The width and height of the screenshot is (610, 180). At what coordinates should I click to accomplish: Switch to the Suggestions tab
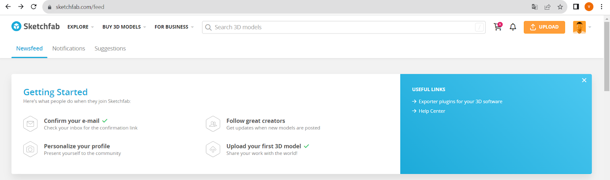(x=110, y=48)
